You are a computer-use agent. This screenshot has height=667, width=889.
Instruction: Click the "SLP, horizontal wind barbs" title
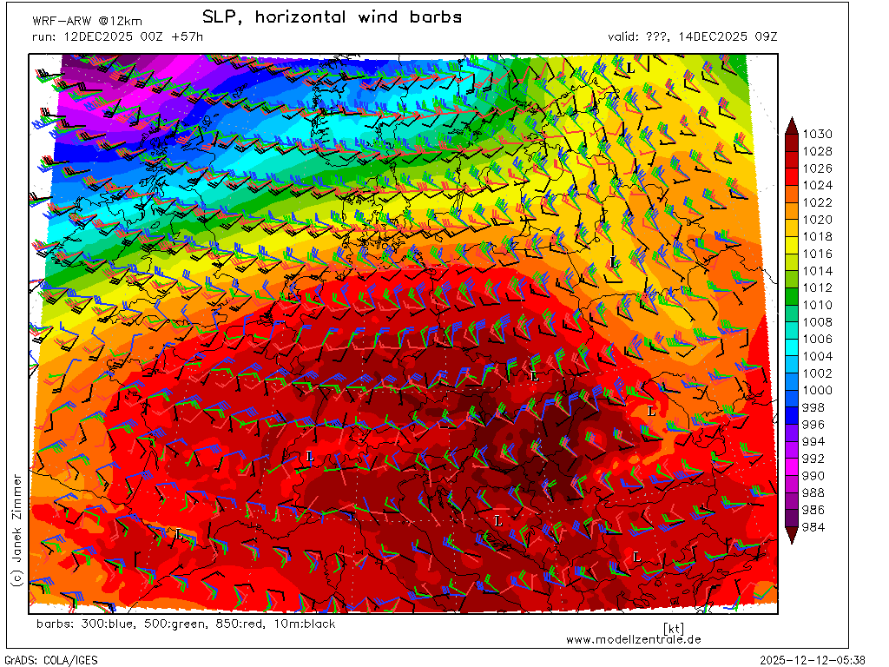[x=332, y=17]
